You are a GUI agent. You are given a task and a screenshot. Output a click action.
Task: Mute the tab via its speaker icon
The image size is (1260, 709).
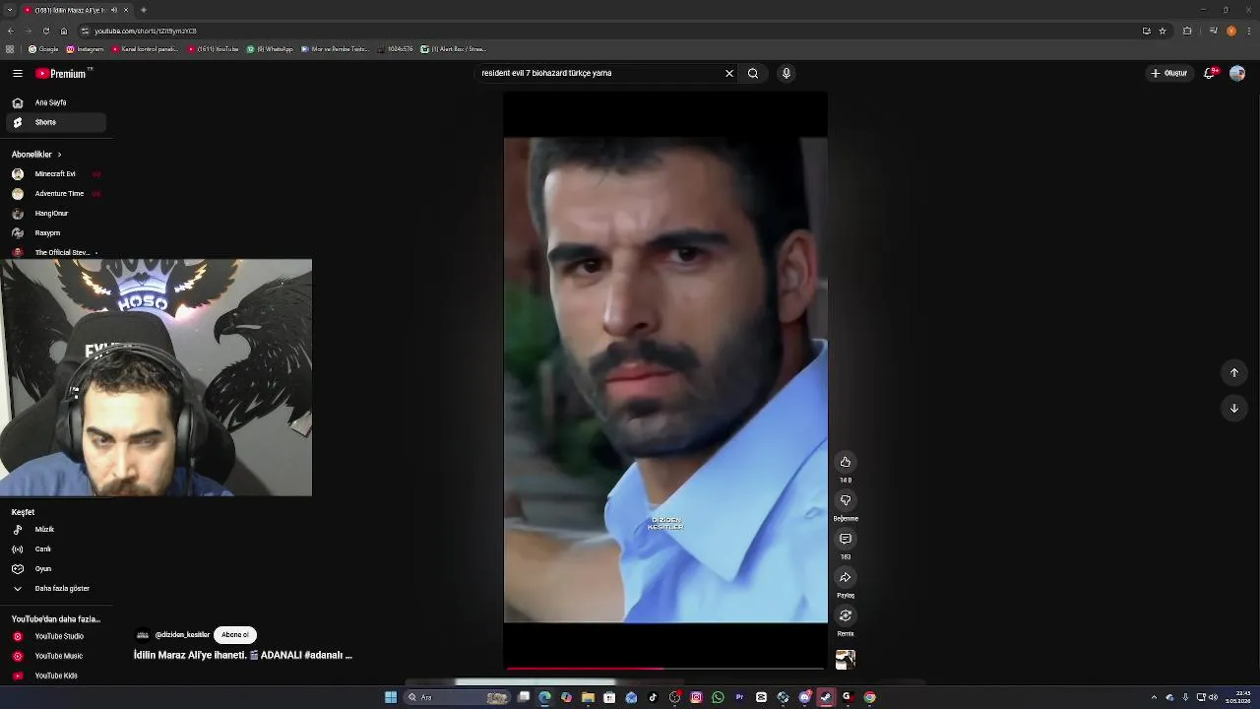pyautogui.click(x=114, y=10)
